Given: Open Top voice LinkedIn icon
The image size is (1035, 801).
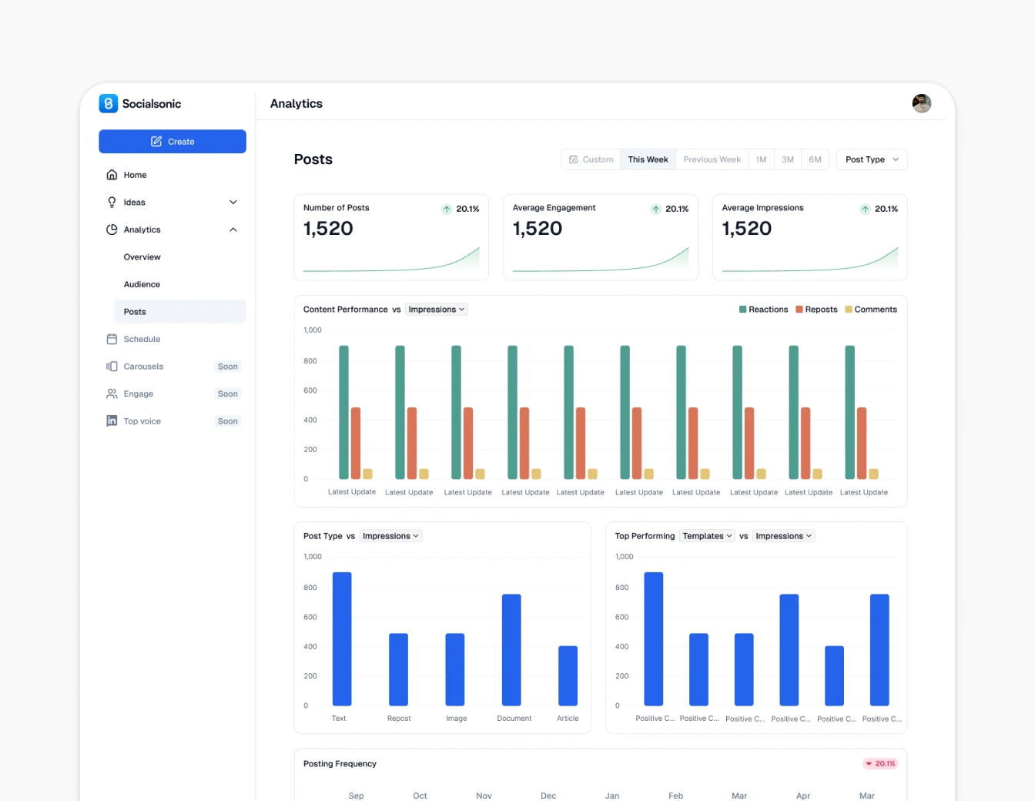Looking at the screenshot, I should point(111,421).
